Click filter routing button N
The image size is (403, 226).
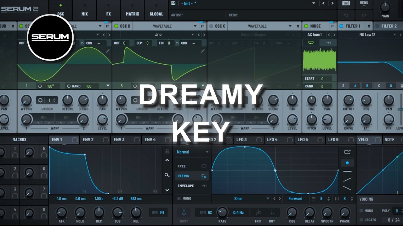[x=391, y=86]
